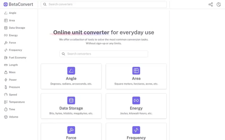This screenshot has width=225, height=140.
Task: Choose Fuel Economy in the sidebar
Action: pyautogui.click(x=18, y=57)
